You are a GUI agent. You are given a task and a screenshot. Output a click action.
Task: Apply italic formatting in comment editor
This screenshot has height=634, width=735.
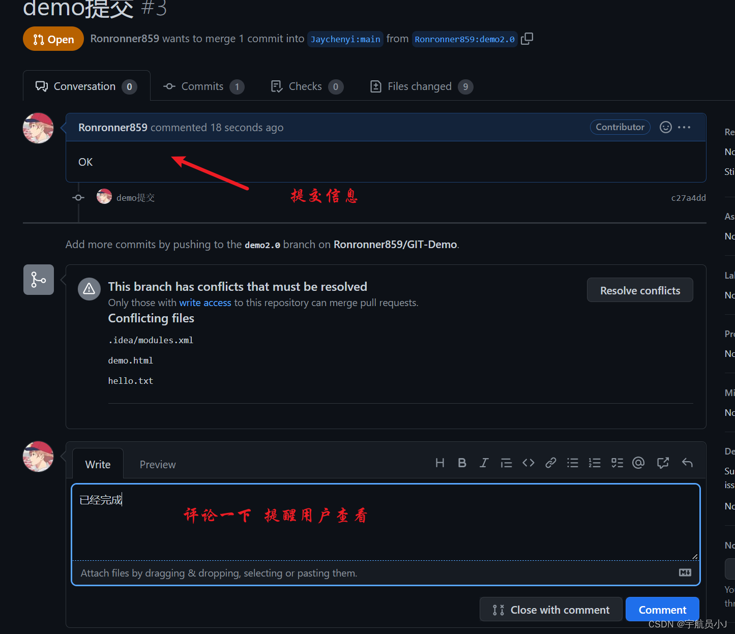click(484, 463)
